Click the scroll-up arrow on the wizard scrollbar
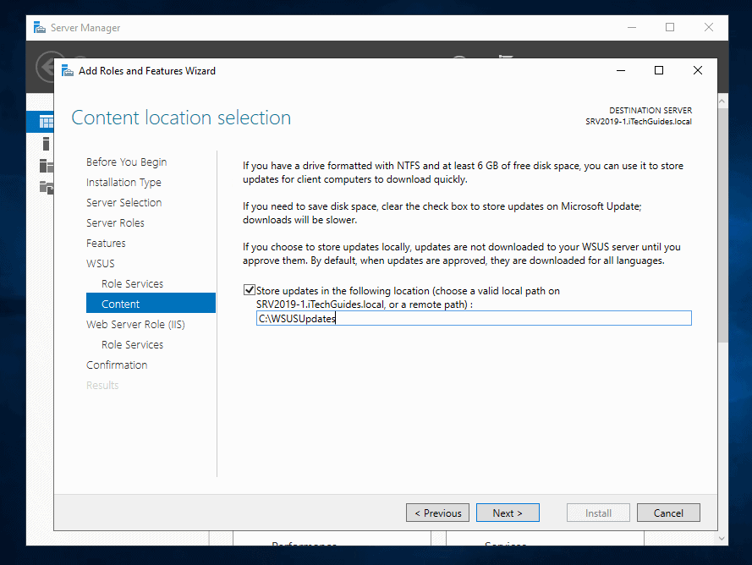This screenshot has height=565, width=752. coord(721,99)
